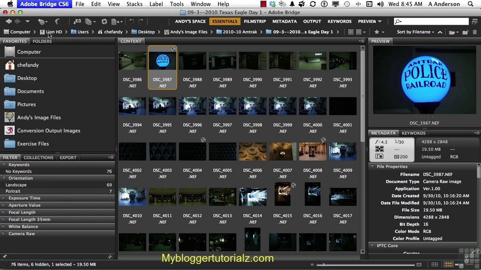
Task: Switch to the EXPORT tab
Action: [68, 157]
